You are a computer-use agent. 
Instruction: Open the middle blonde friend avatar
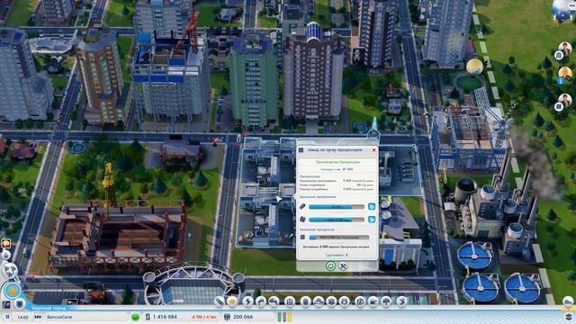point(565,73)
